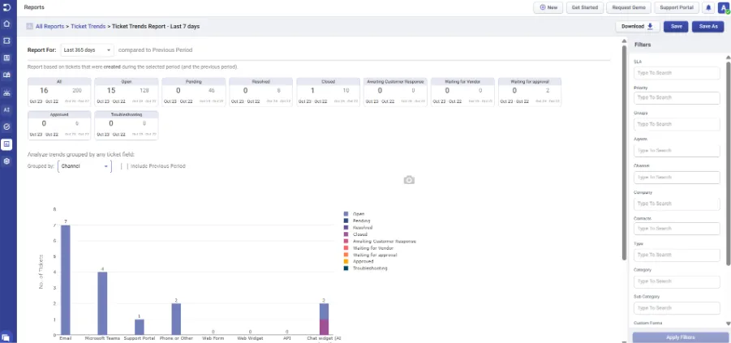Click the Request Demo button

(x=629, y=7)
